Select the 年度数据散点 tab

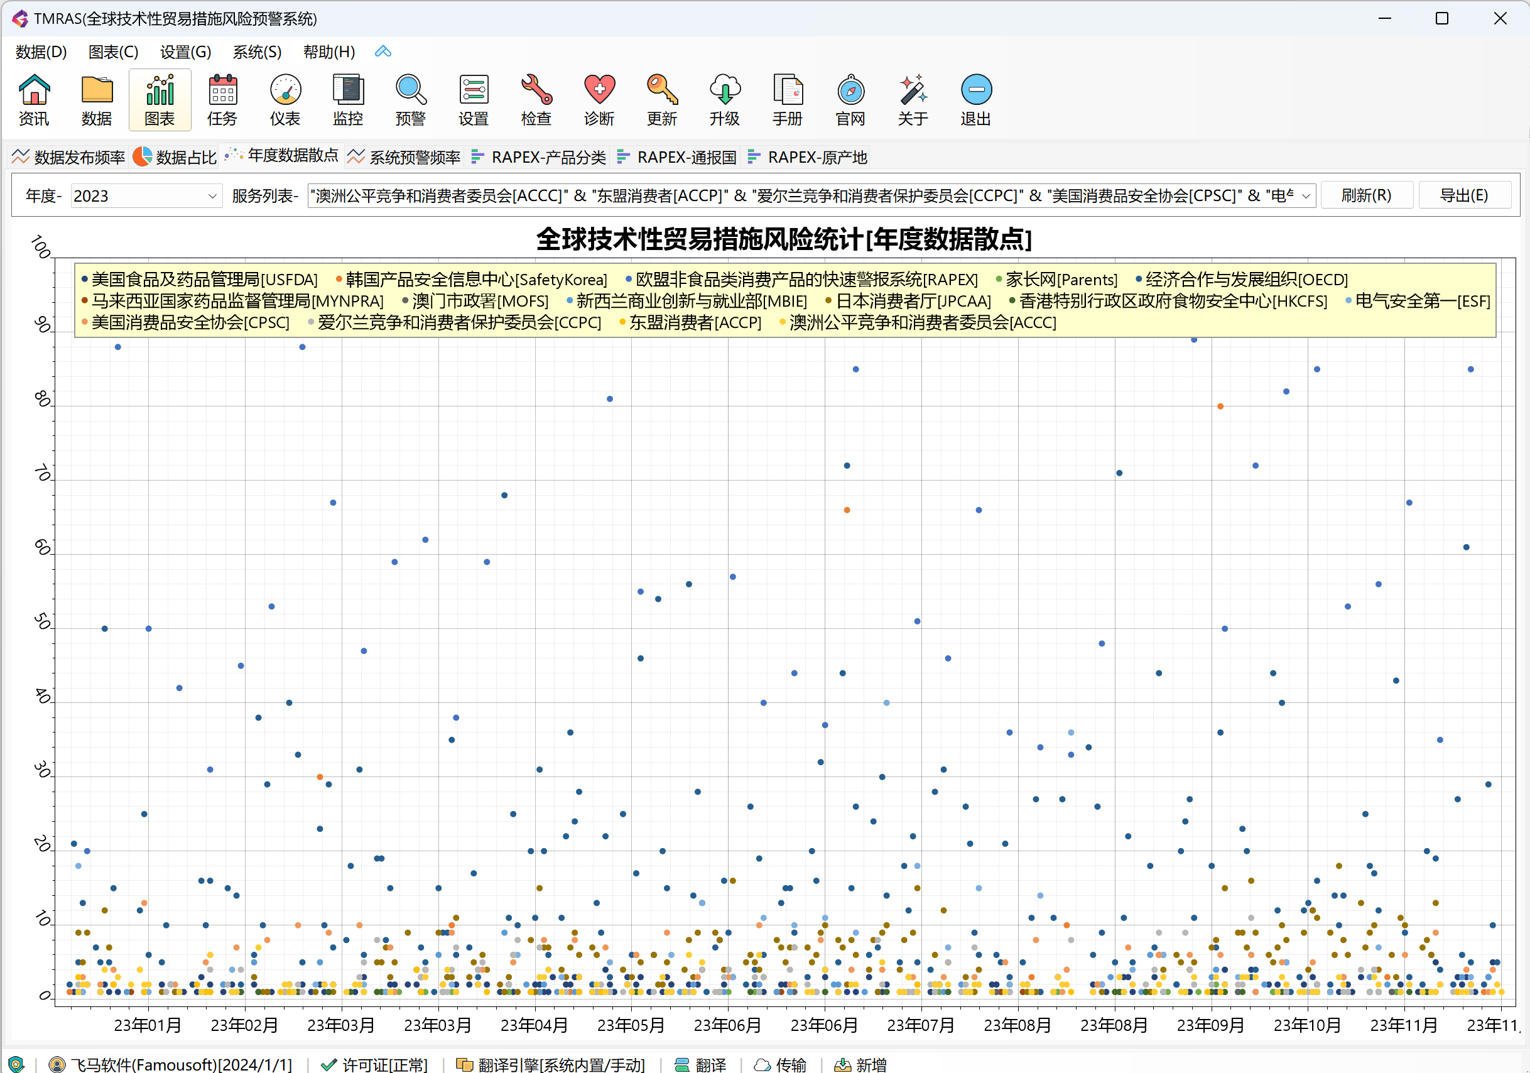(x=282, y=155)
